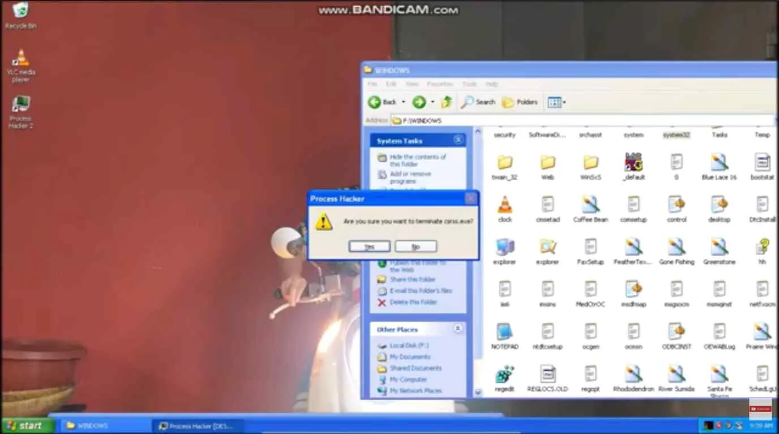Toggle the Folders pane button

click(520, 102)
